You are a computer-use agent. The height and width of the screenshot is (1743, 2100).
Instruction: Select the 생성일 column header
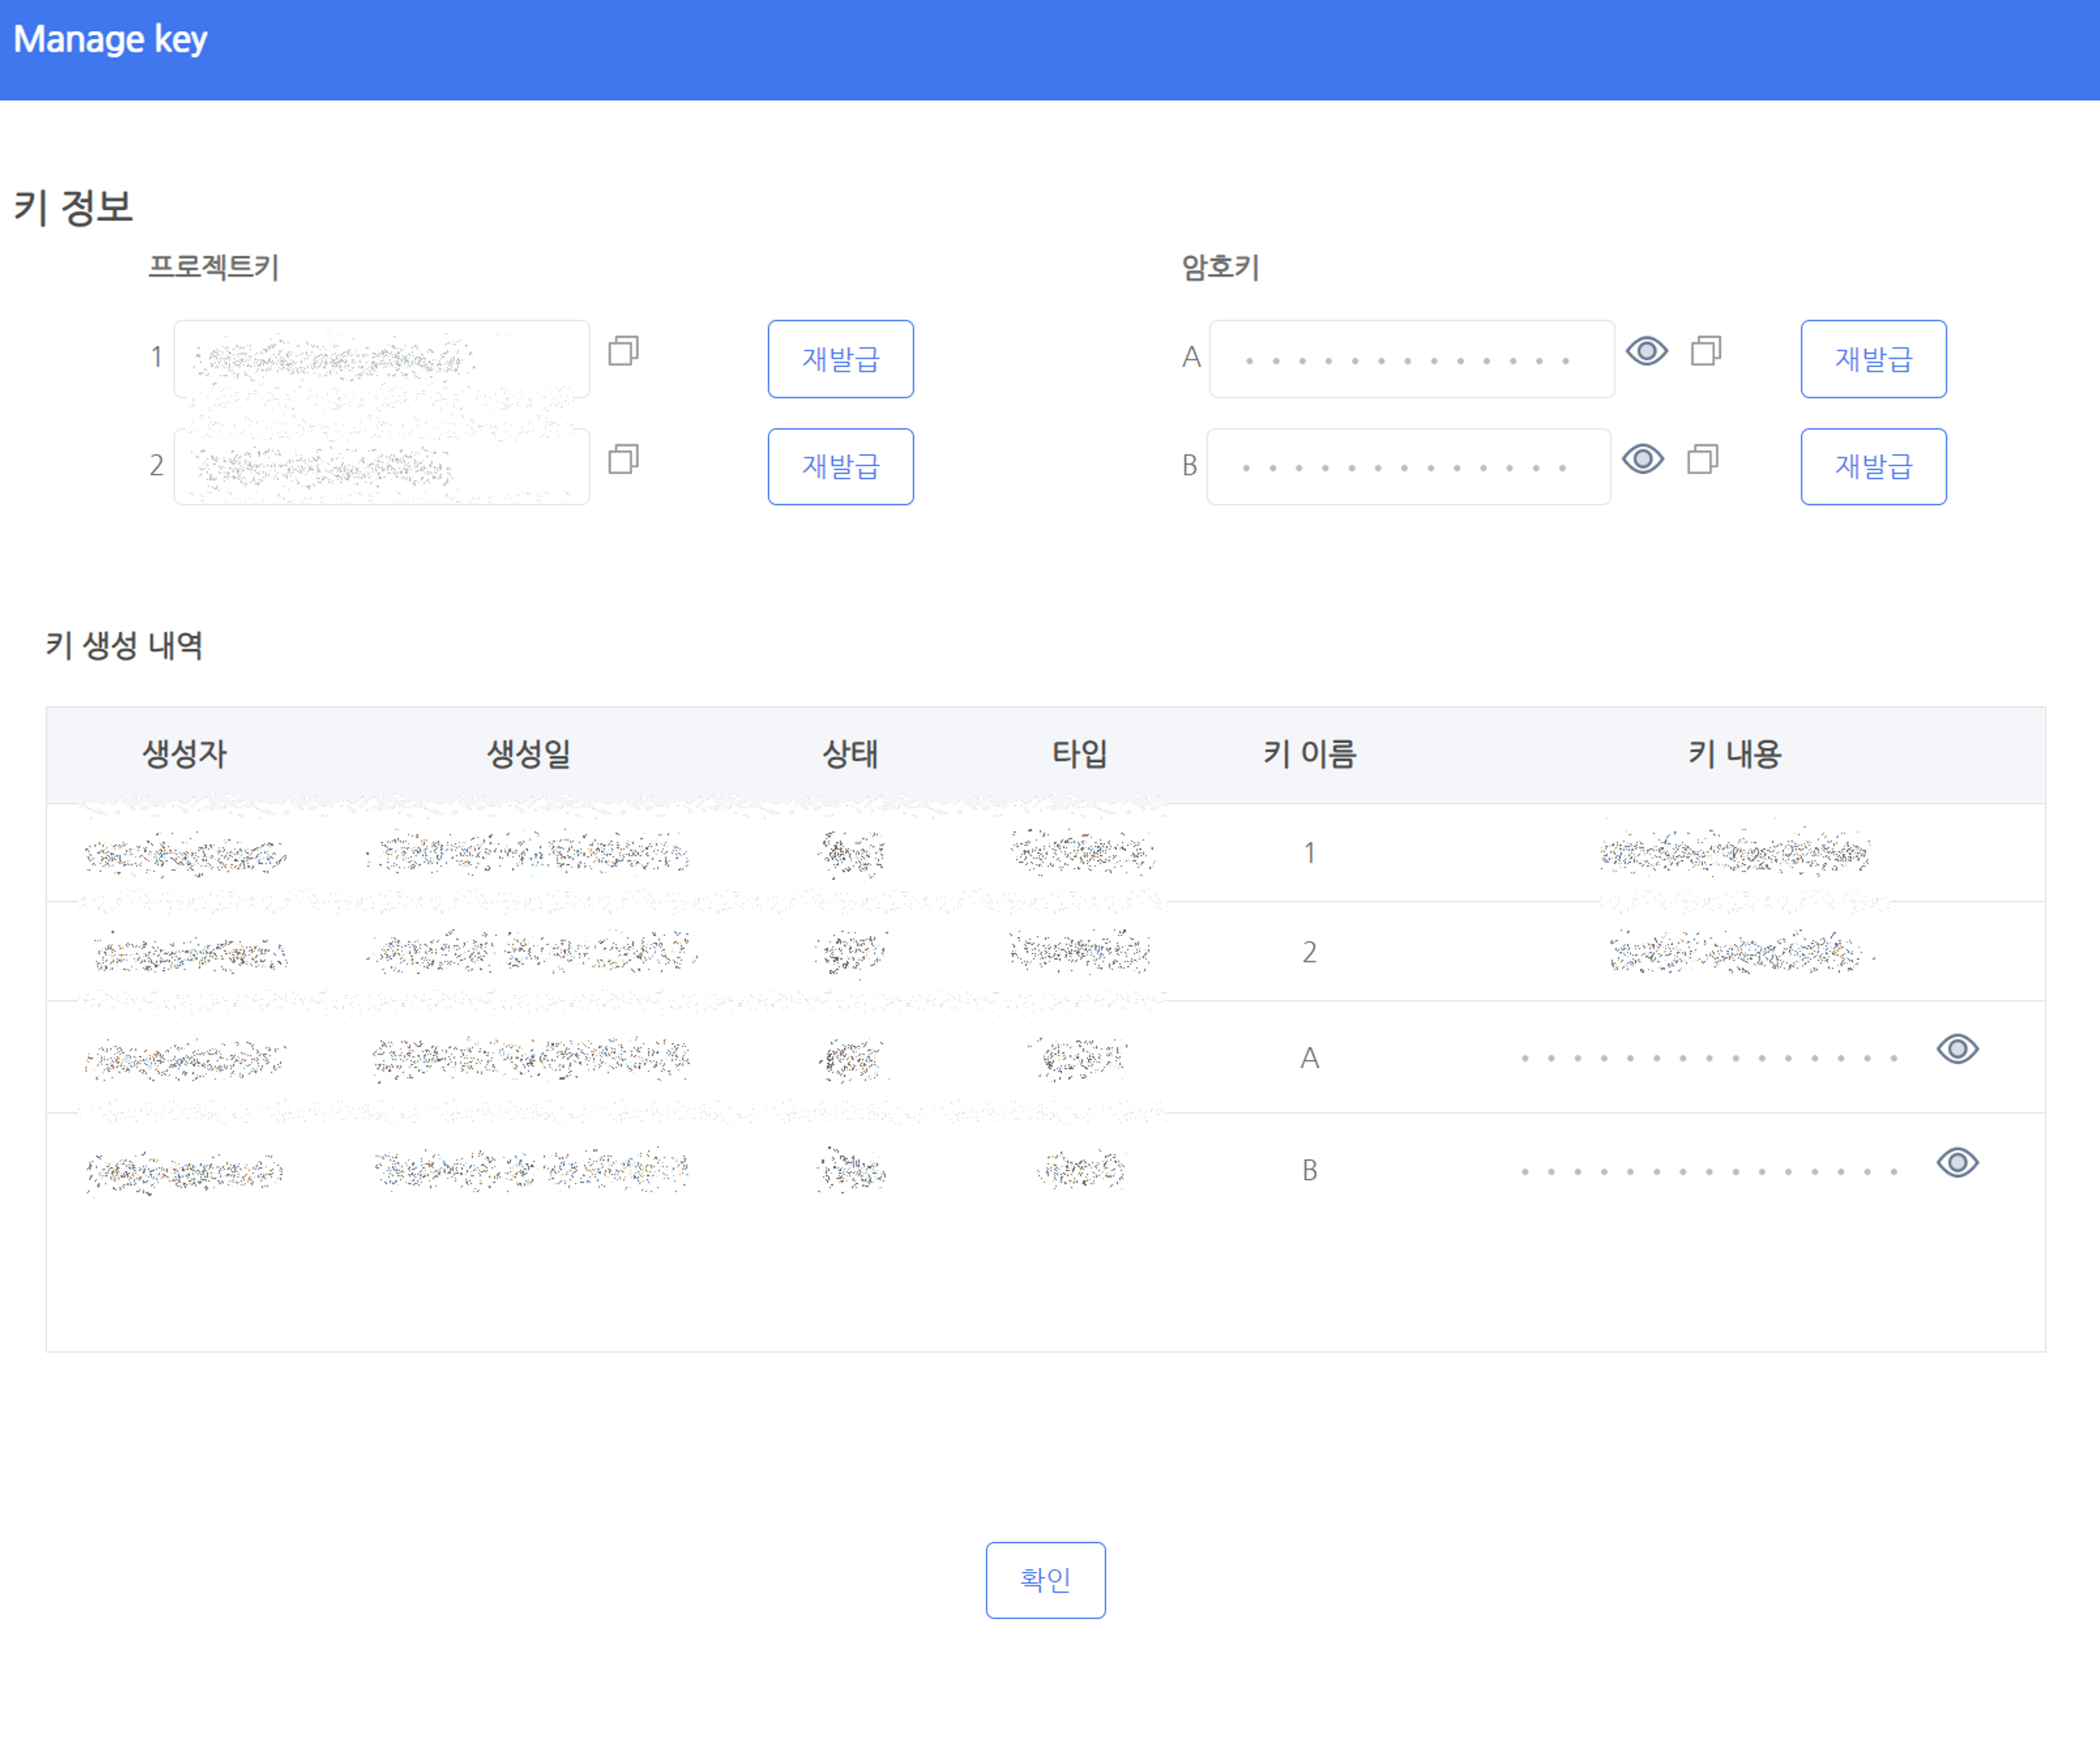tap(529, 754)
